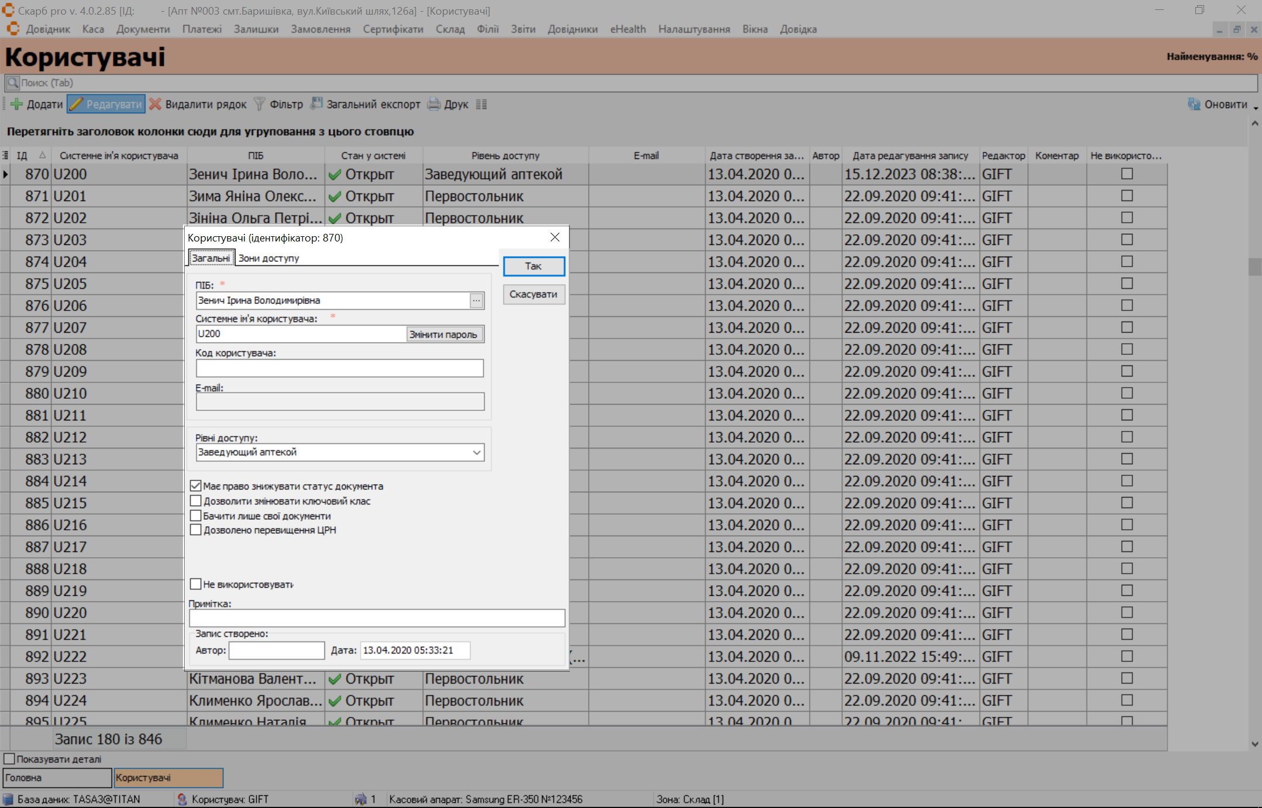Switch to Зони доступу tab
Image resolution: width=1262 pixels, height=808 pixels.
268,258
